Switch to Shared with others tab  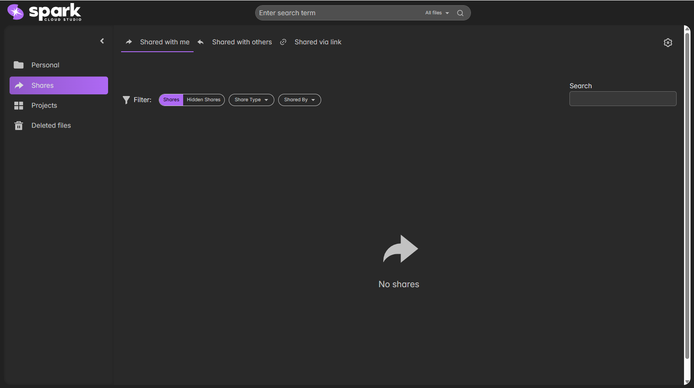(x=242, y=42)
